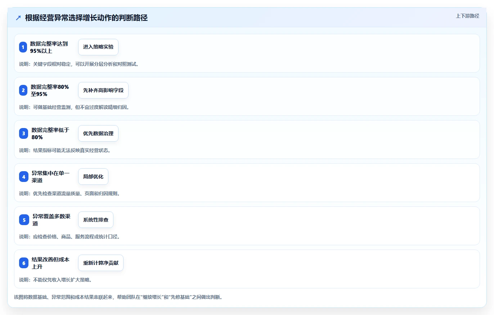Select condition text 异常集中在单一渠道
The width and height of the screenshot is (494, 315).
tap(50, 177)
